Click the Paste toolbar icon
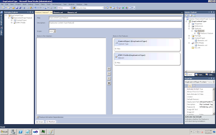This screenshot has height=135, width=216. (31, 8)
